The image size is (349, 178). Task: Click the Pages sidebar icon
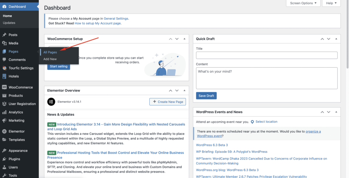[4, 51]
